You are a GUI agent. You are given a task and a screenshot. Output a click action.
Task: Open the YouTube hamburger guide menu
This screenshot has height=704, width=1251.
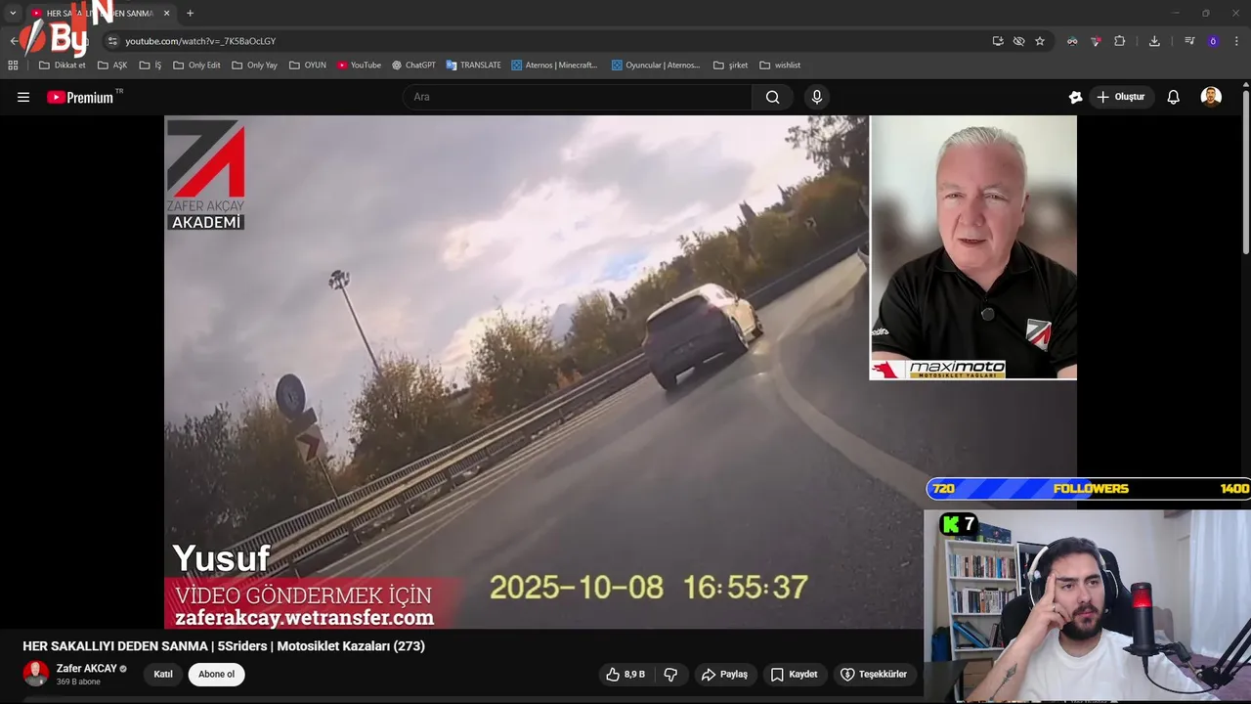tap(23, 97)
